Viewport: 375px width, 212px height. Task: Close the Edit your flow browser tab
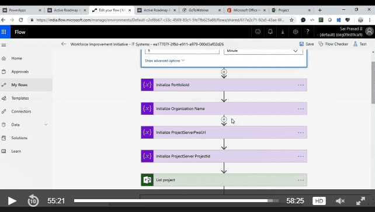[x=130, y=10]
